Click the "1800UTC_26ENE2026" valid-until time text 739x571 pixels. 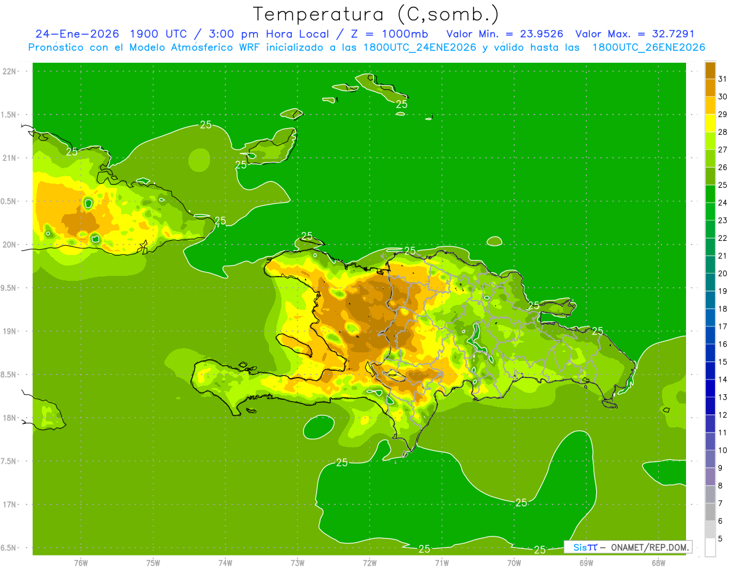pos(648,47)
